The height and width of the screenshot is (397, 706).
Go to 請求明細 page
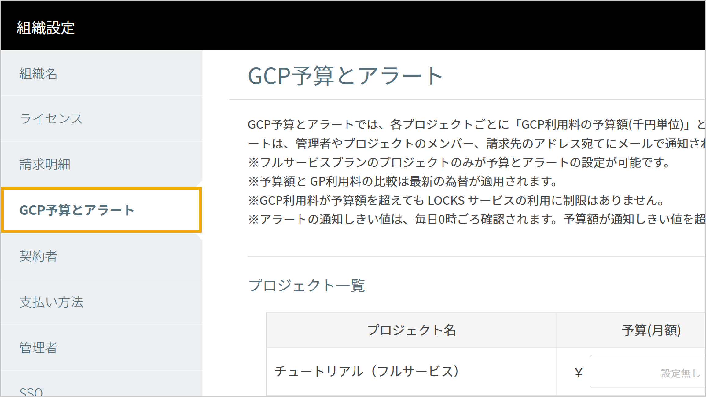point(101,165)
